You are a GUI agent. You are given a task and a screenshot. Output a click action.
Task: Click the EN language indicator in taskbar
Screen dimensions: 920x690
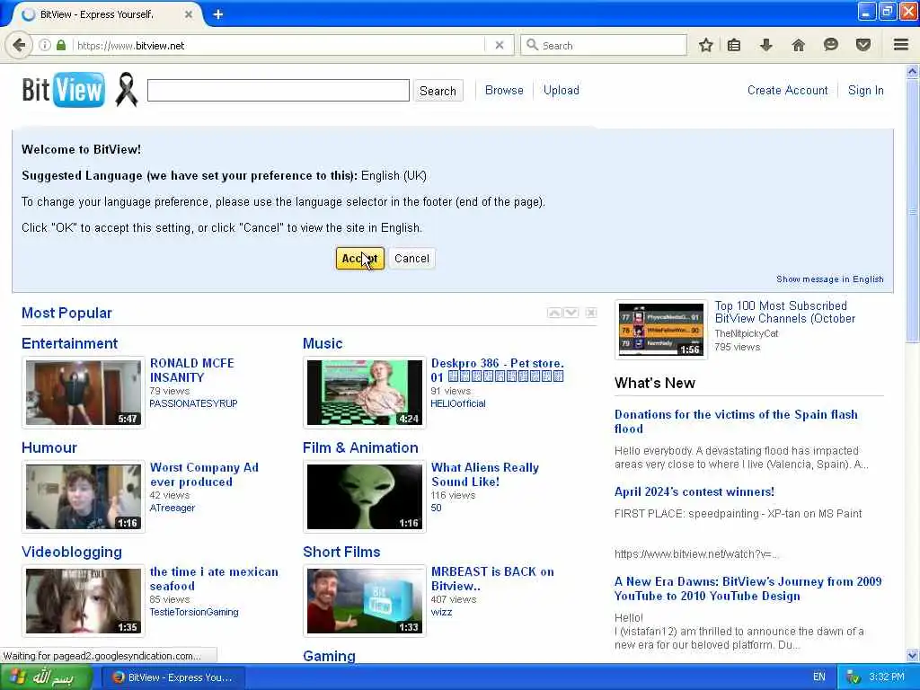point(819,677)
